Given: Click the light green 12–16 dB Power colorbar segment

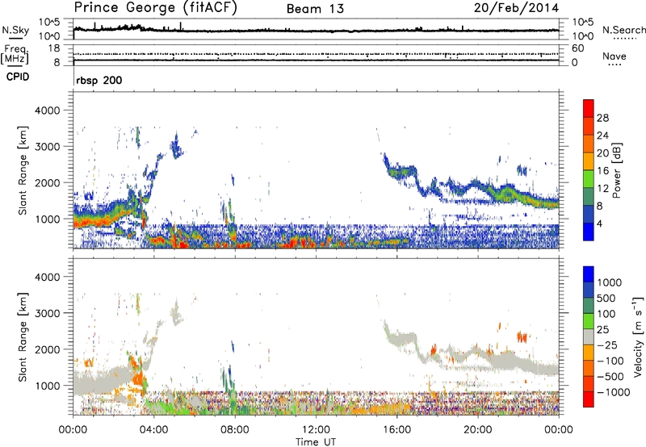Looking at the screenshot, I should 589,178.
